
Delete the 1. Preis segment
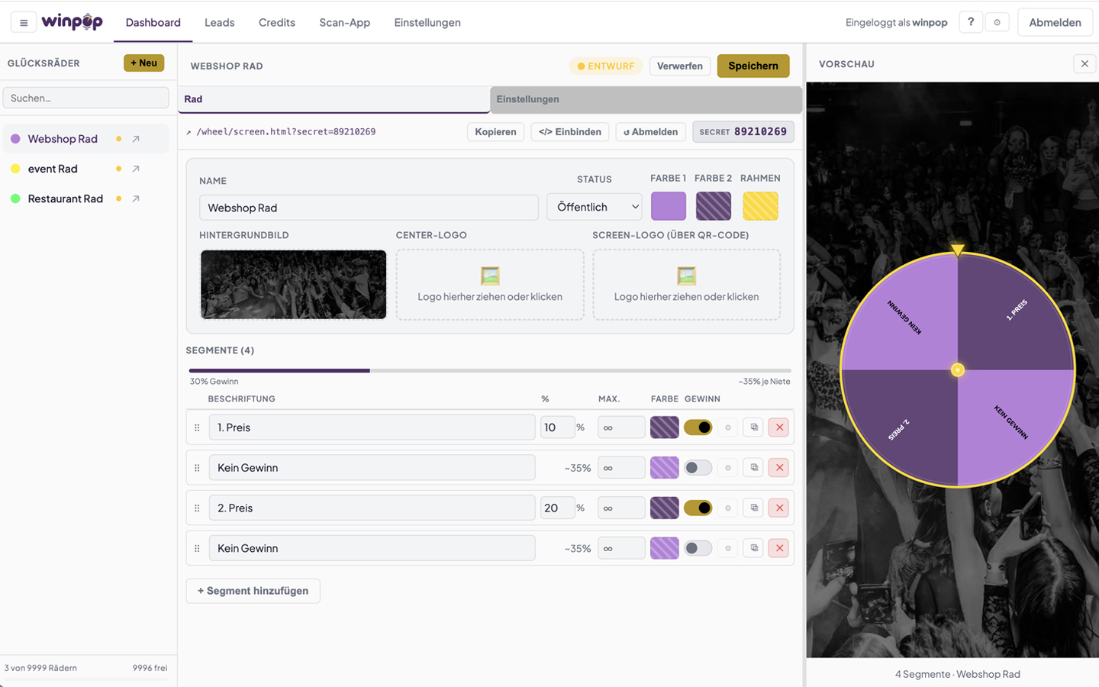(778, 427)
